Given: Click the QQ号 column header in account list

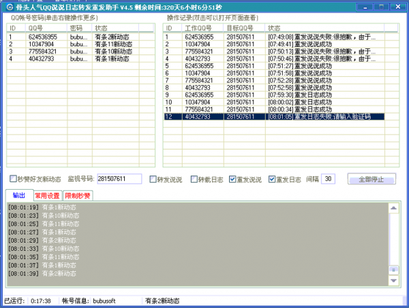Looking at the screenshot, I should tap(46, 28).
